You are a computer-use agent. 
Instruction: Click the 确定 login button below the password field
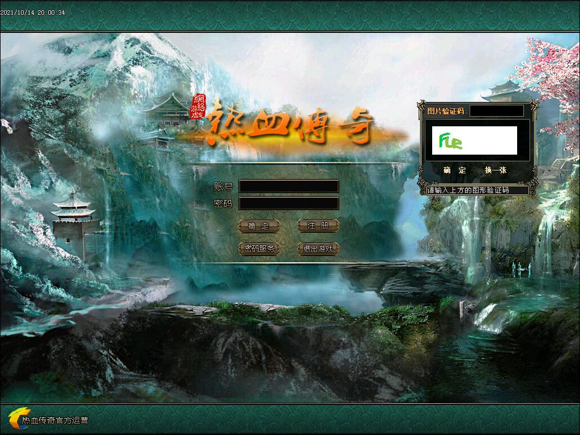tap(259, 226)
